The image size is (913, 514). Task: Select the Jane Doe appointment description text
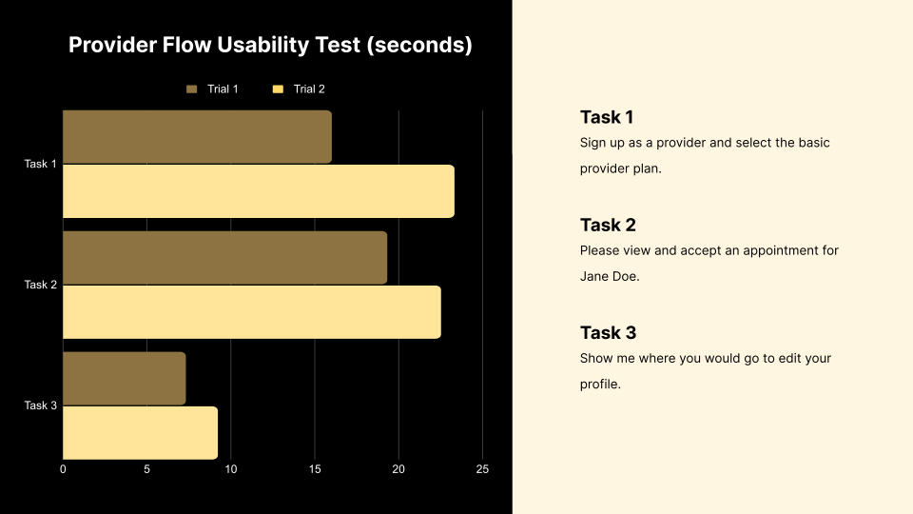(x=709, y=264)
